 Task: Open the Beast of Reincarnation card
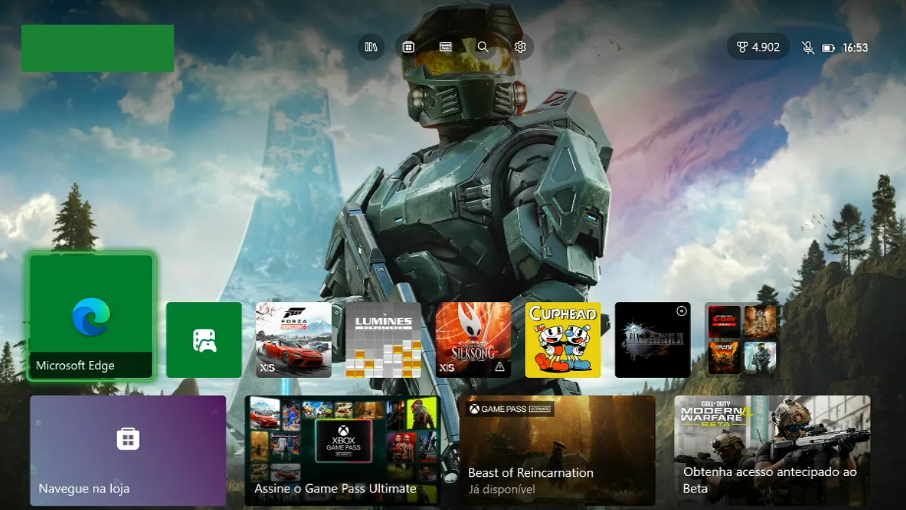coord(557,450)
